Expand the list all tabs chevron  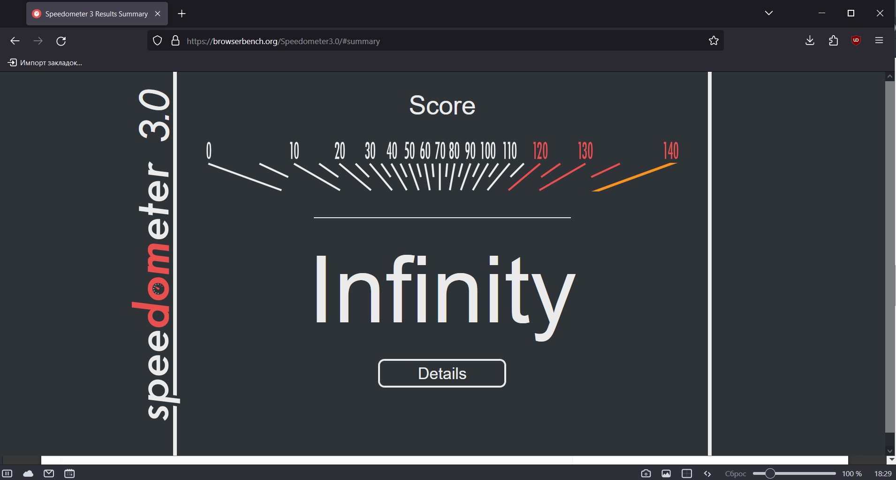768,13
